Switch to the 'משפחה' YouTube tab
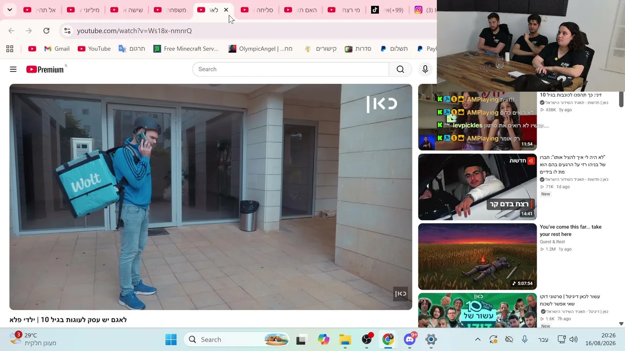625x351 pixels. 170,10
